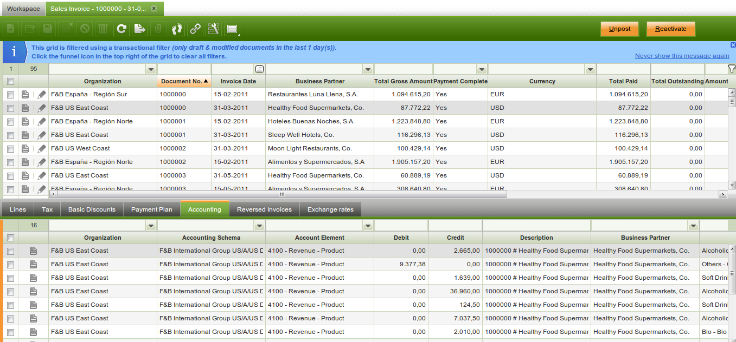Select the first accounting row checkbox

coord(10,251)
